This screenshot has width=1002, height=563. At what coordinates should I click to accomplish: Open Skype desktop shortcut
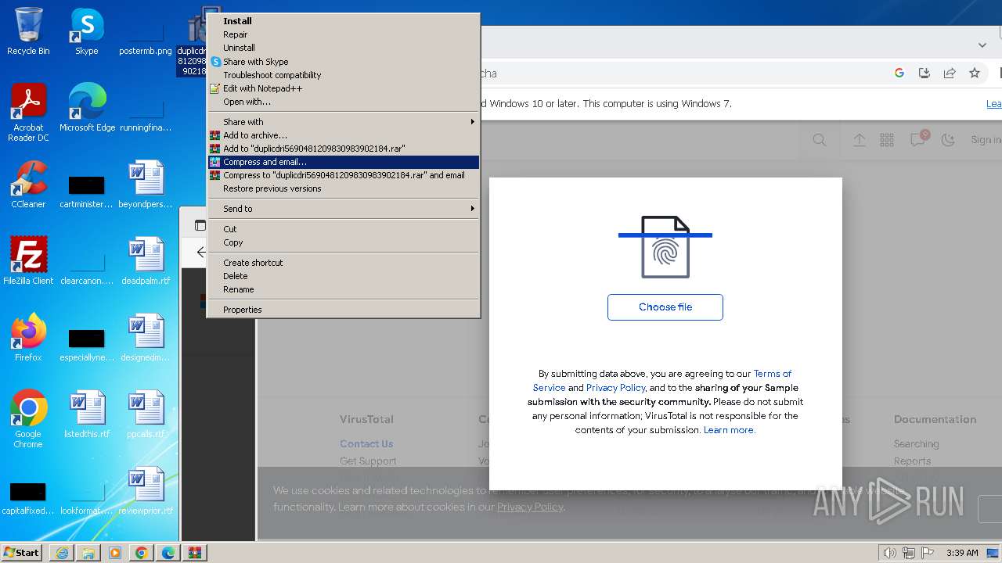(86, 31)
